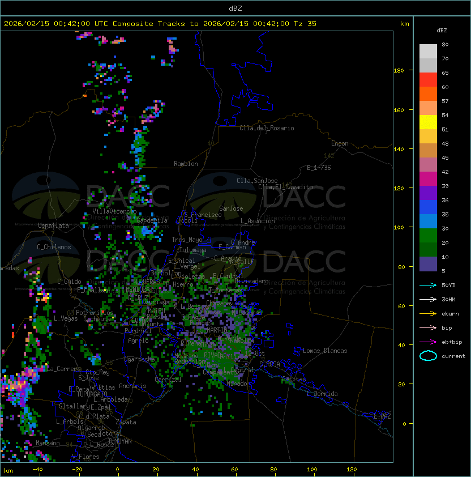
Task: Click the cyan 'current' ellipse symbol
Action: tap(428, 356)
